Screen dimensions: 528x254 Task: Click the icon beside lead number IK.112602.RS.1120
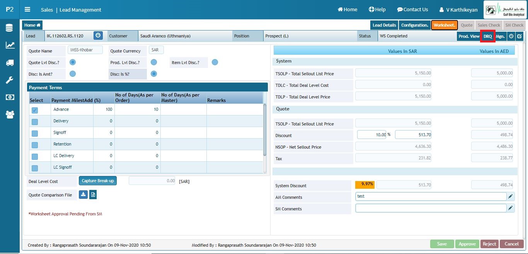click(98, 36)
